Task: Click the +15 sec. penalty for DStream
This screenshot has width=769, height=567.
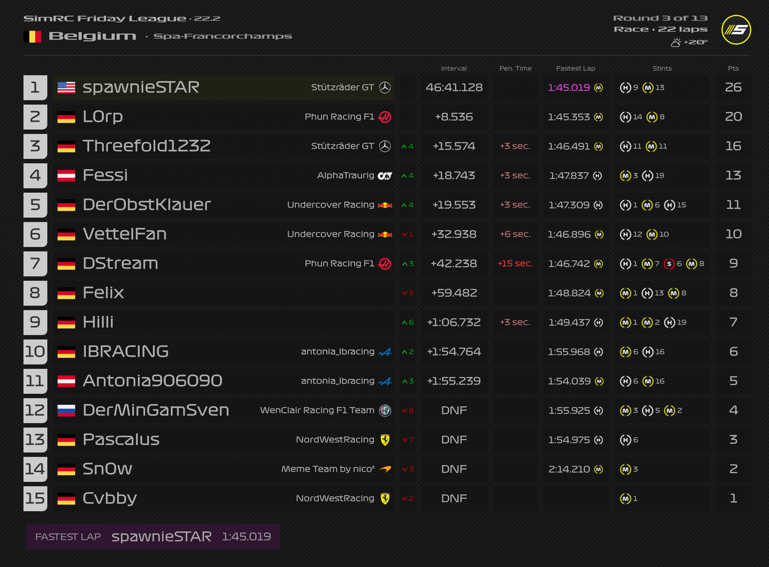Action: tap(515, 263)
